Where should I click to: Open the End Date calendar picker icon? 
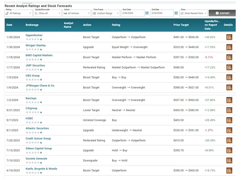pos(176,13)
